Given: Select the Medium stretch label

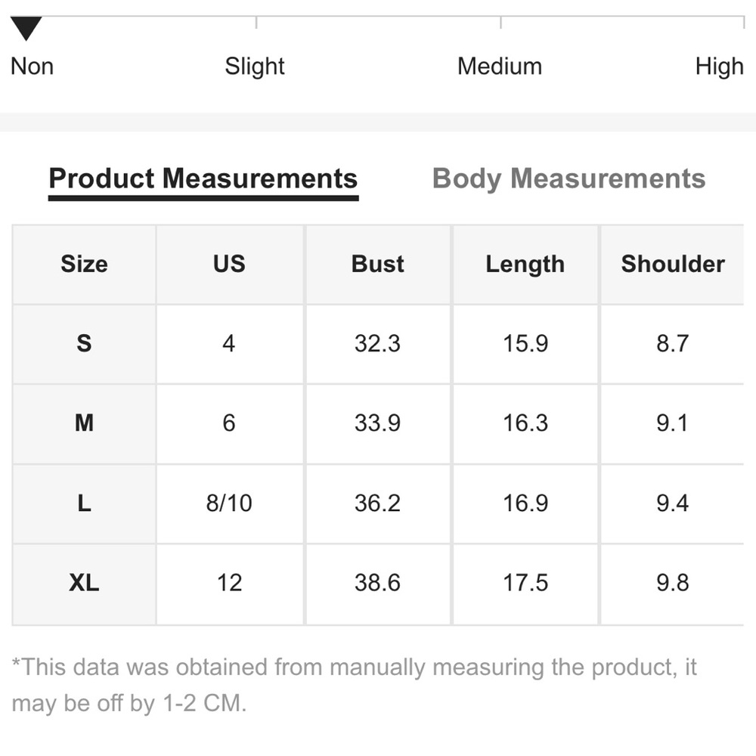Looking at the screenshot, I should click(500, 67).
